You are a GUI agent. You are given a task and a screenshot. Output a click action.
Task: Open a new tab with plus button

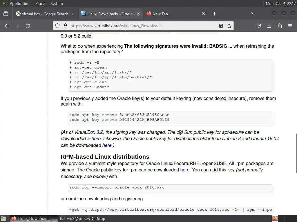(214, 14)
